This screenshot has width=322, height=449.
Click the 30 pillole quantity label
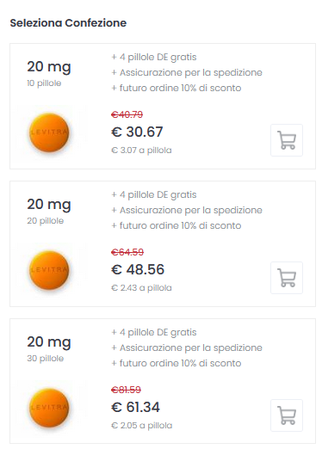(46, 359)
